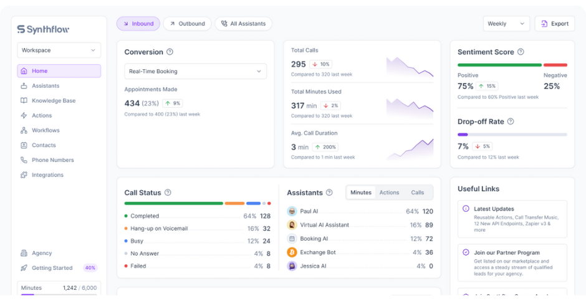
Task: Open the Latest Updates link card
Action: point(512,219)
